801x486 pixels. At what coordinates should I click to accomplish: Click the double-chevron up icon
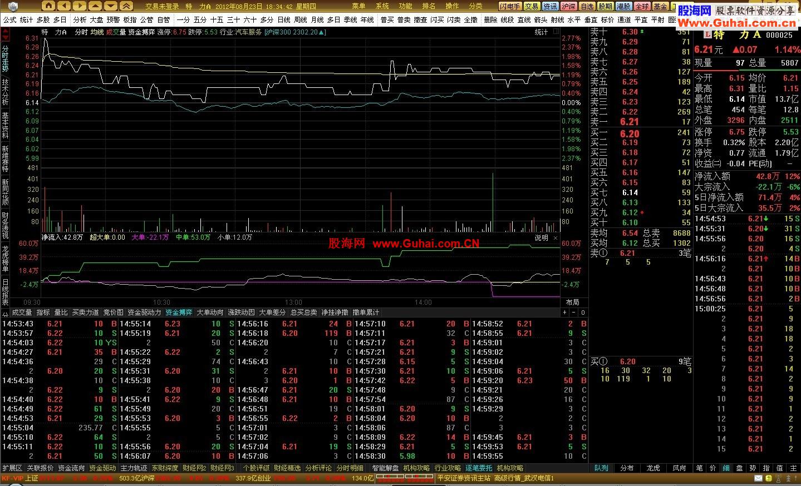127,6
